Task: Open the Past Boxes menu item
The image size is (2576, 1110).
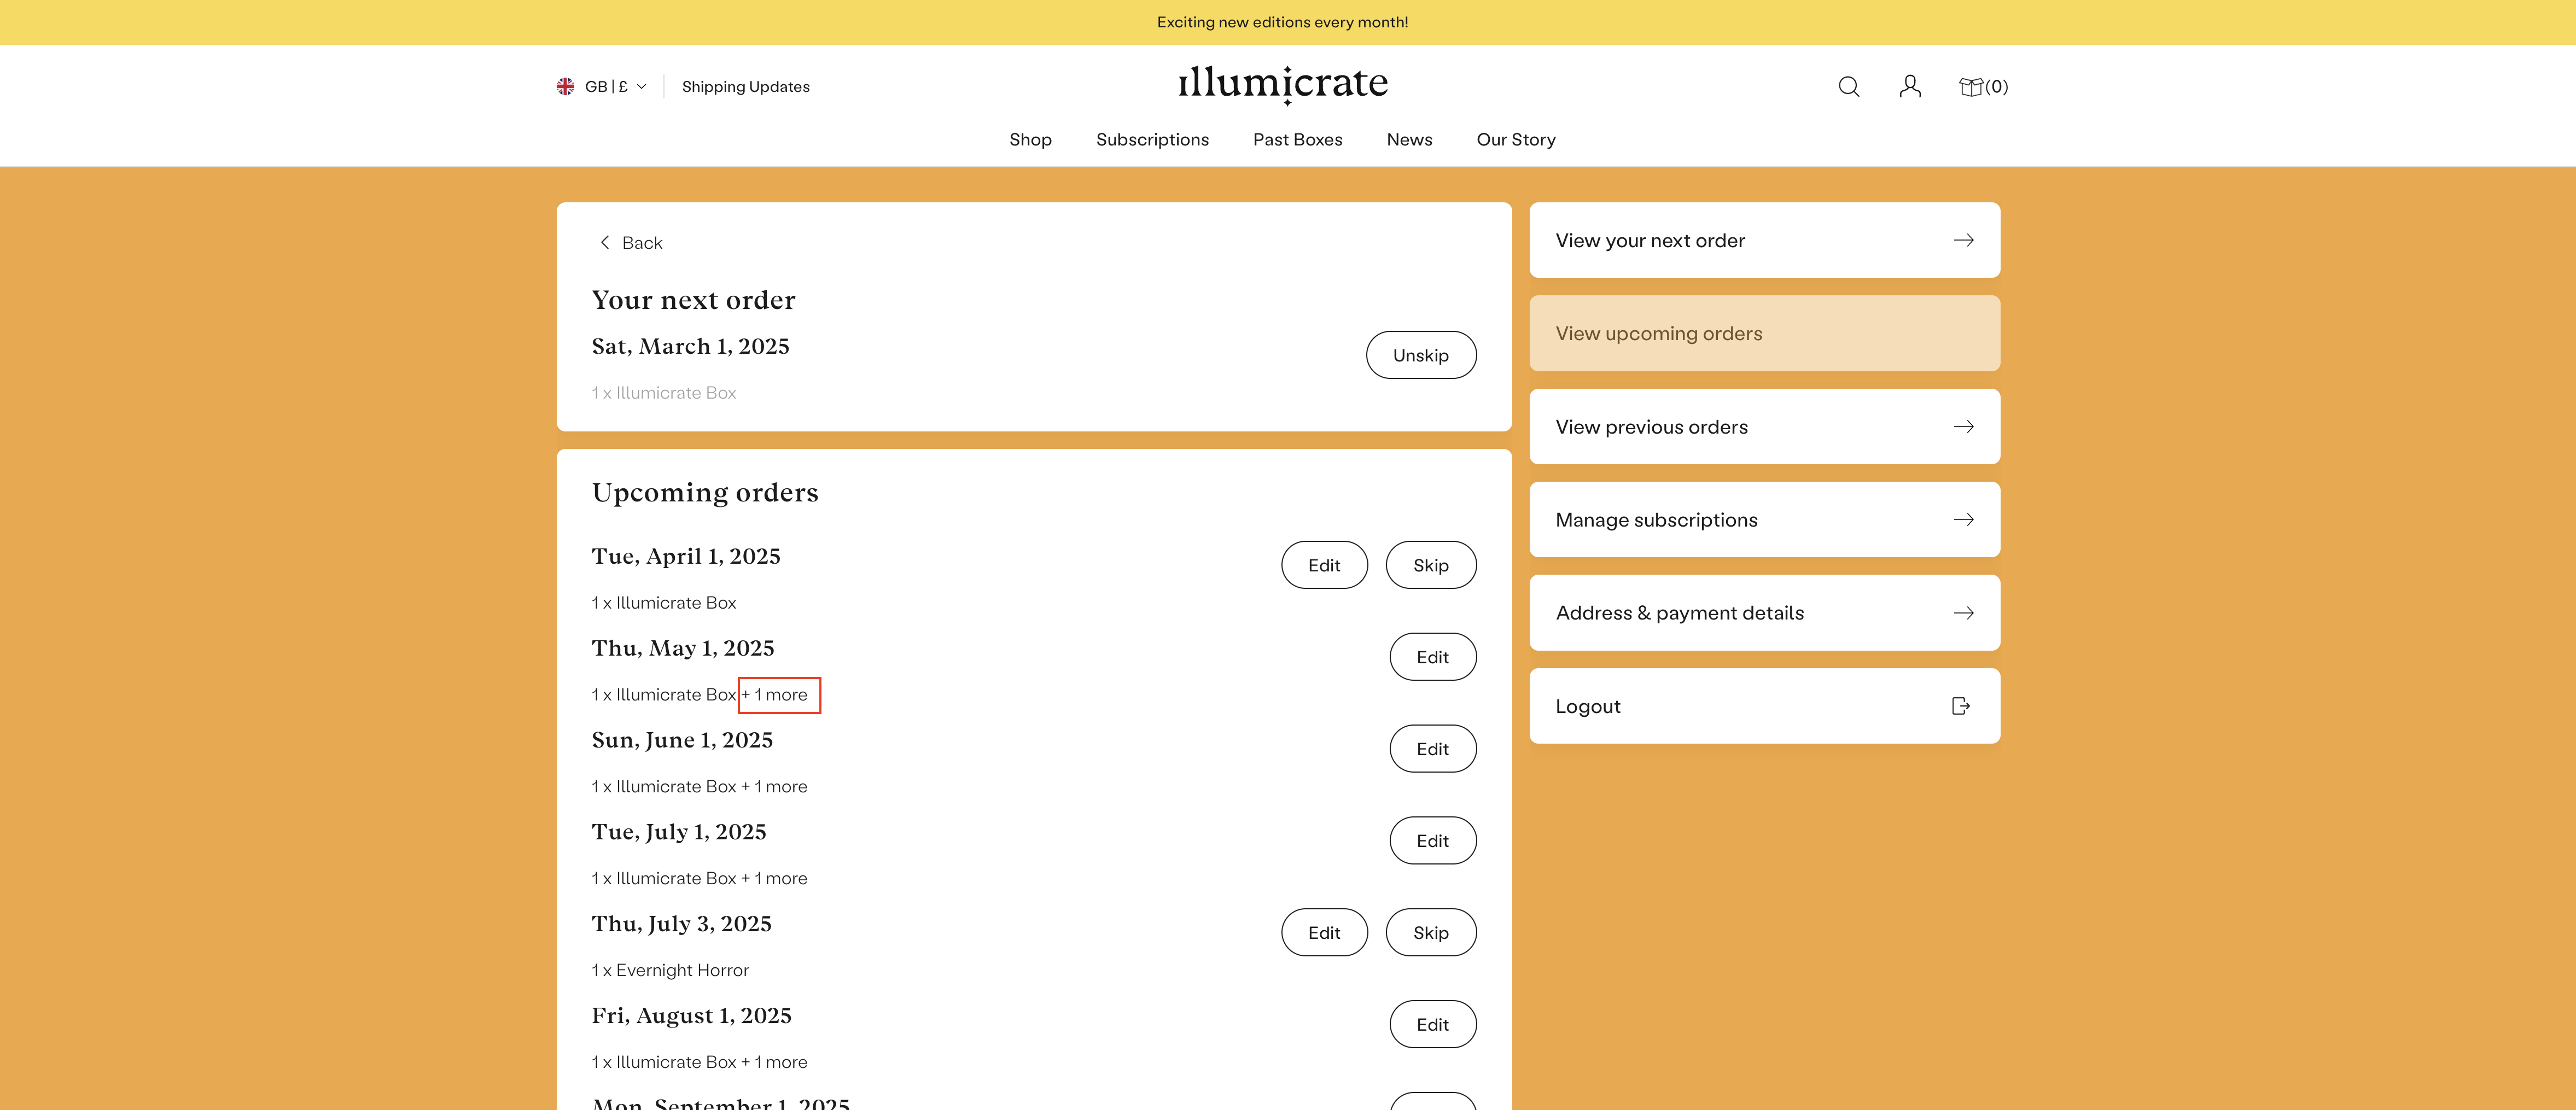Action: [x=1297, y=140]
